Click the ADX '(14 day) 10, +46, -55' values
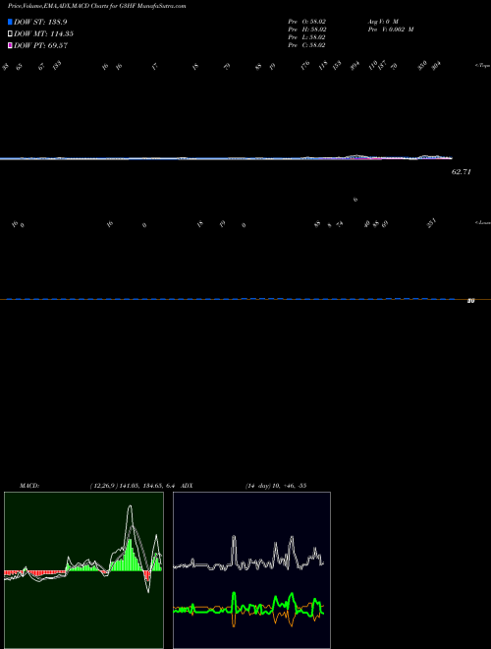Screen dimensions: 491x649 click(x=276, y=486)
